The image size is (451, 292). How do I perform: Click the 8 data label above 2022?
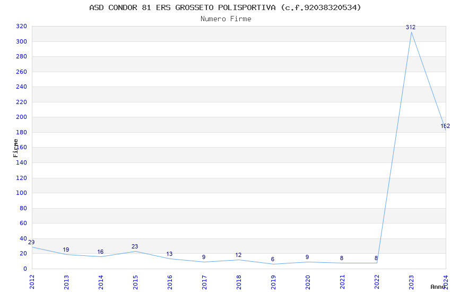376,259
